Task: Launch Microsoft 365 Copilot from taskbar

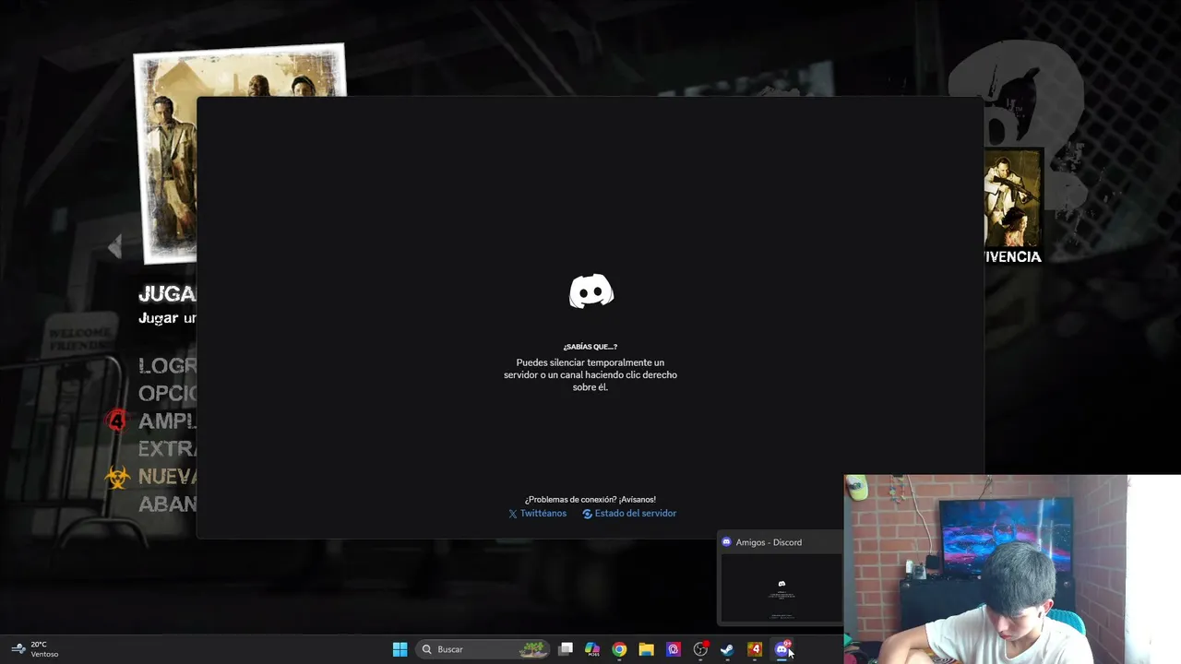Action: coord(592,649)
